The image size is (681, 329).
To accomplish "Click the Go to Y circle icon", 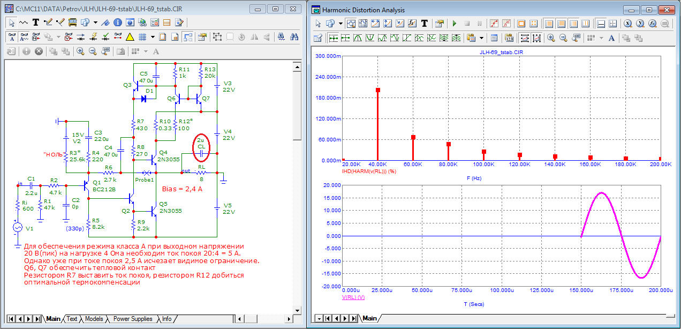I will [x=640, y=24].
